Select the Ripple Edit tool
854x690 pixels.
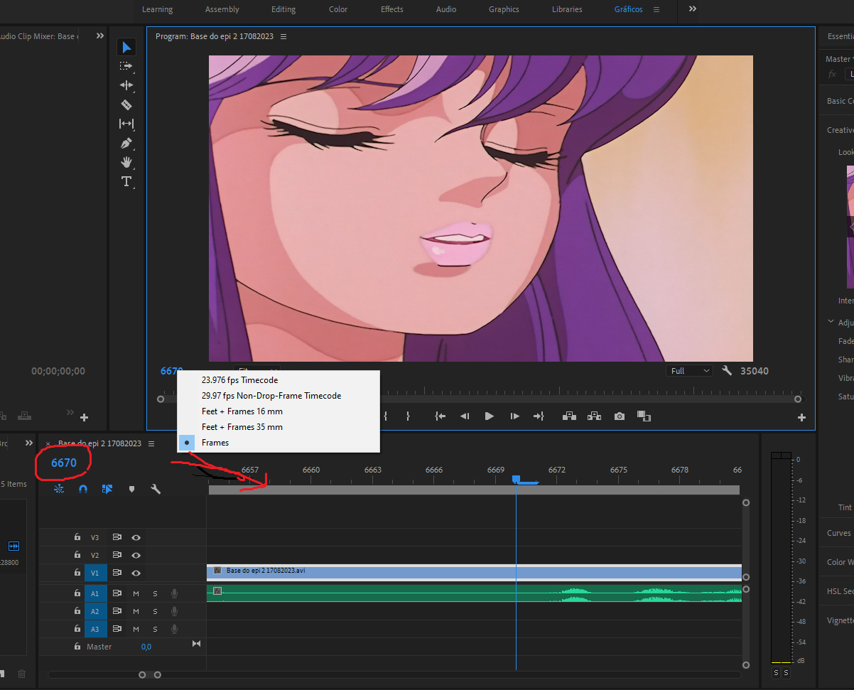pyautogui.click(x=126, y=85)
